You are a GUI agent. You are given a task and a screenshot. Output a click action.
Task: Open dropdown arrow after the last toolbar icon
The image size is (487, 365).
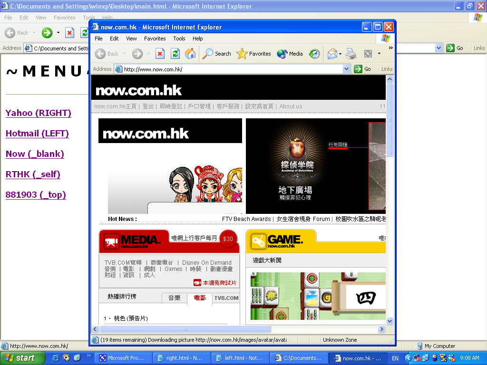[x=379, y=54]
